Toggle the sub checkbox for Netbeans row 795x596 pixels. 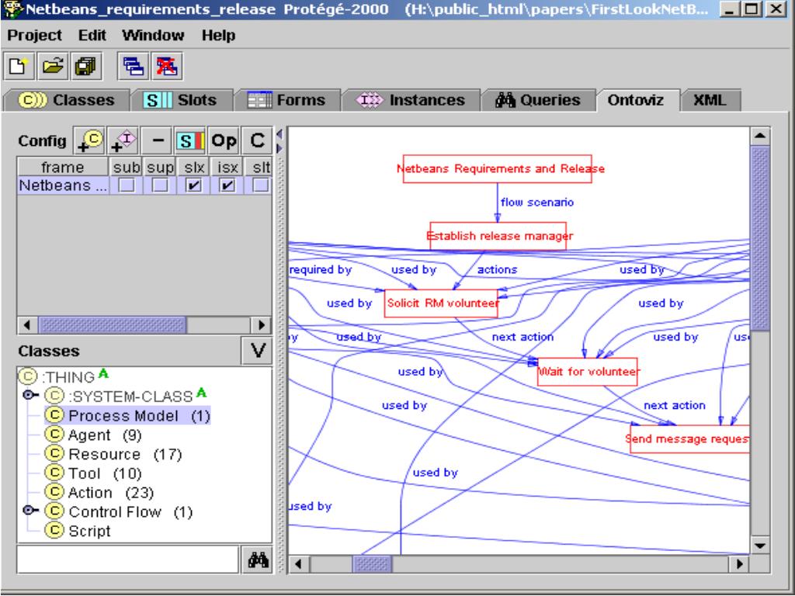(x=127, y=185)
